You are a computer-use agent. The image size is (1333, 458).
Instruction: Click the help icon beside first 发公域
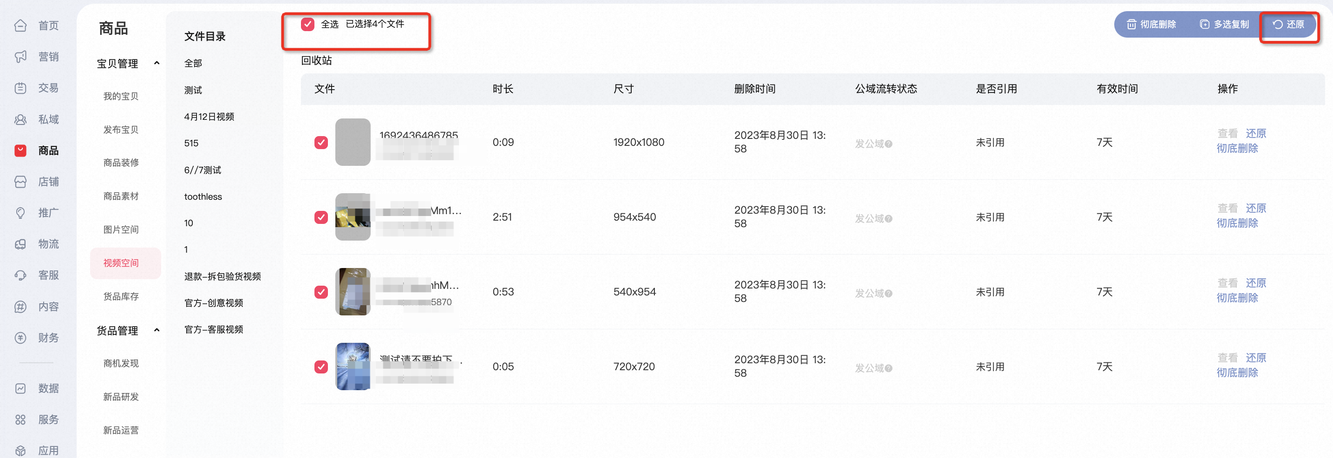889,144
